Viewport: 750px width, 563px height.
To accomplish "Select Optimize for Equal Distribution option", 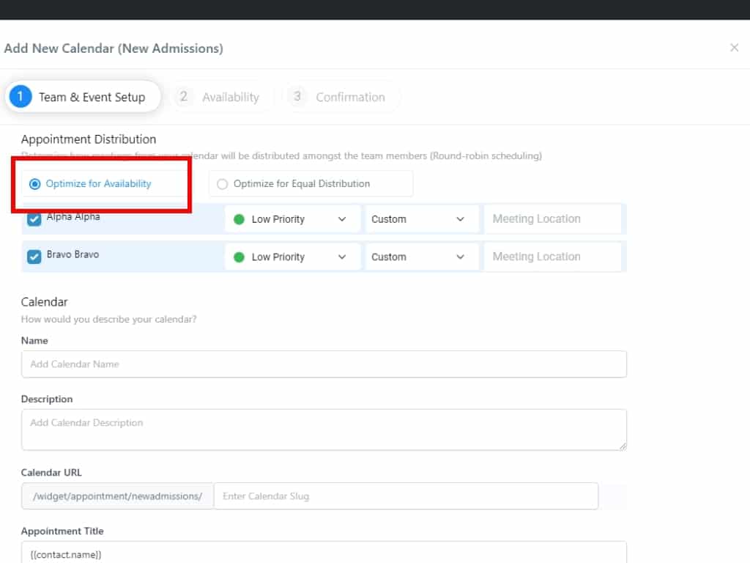I will (x=223, y=184).
